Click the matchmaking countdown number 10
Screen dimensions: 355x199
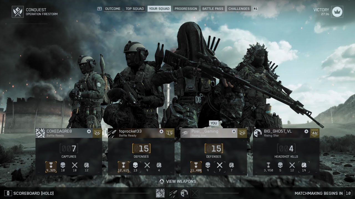pos(348,193)
